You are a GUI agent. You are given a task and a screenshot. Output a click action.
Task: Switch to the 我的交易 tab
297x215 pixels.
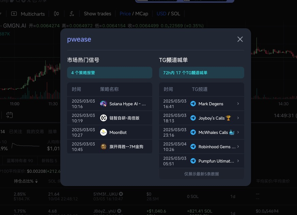pyautogui.click(x=35, y=132)
